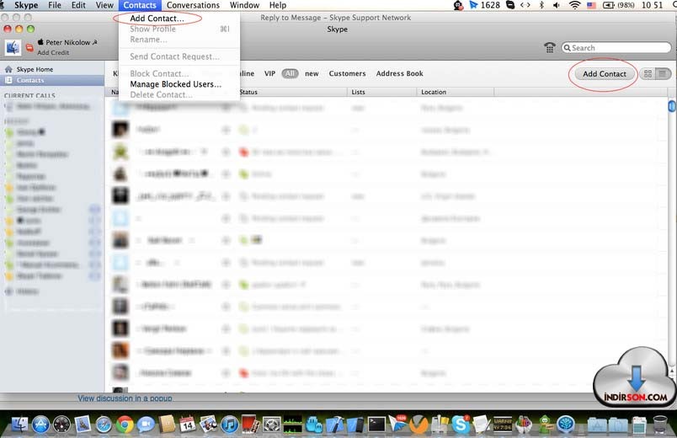677x438 pixels.
Task: Open iTunes from the Dock
Action: 230,425
